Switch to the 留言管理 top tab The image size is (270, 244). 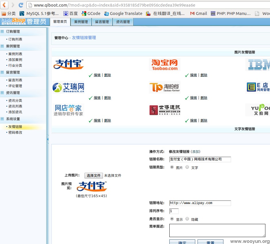pos(102,22)
